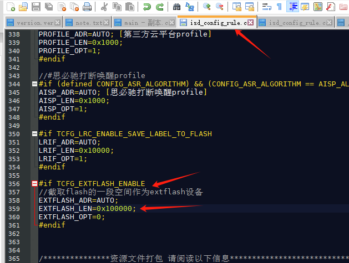The height and width of the screenshot is (263, 349).
Task: Close the inactive isd_config_rule.c tab
Action: [x=330, y=23]
